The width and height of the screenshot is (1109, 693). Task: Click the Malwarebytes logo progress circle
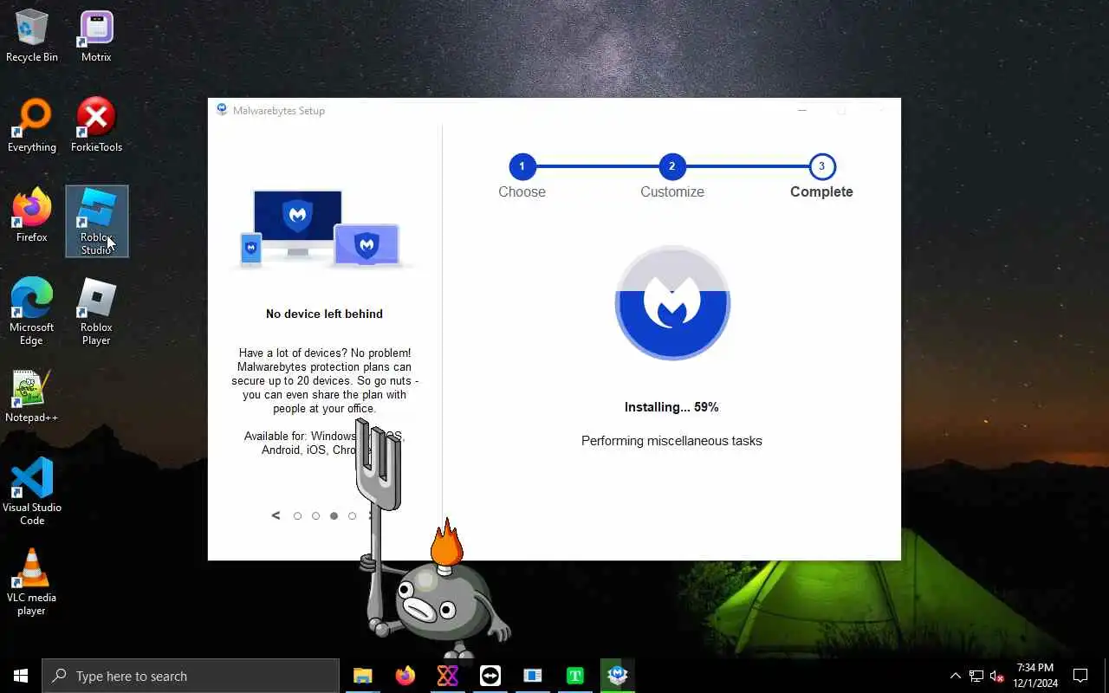coord(672,303)
